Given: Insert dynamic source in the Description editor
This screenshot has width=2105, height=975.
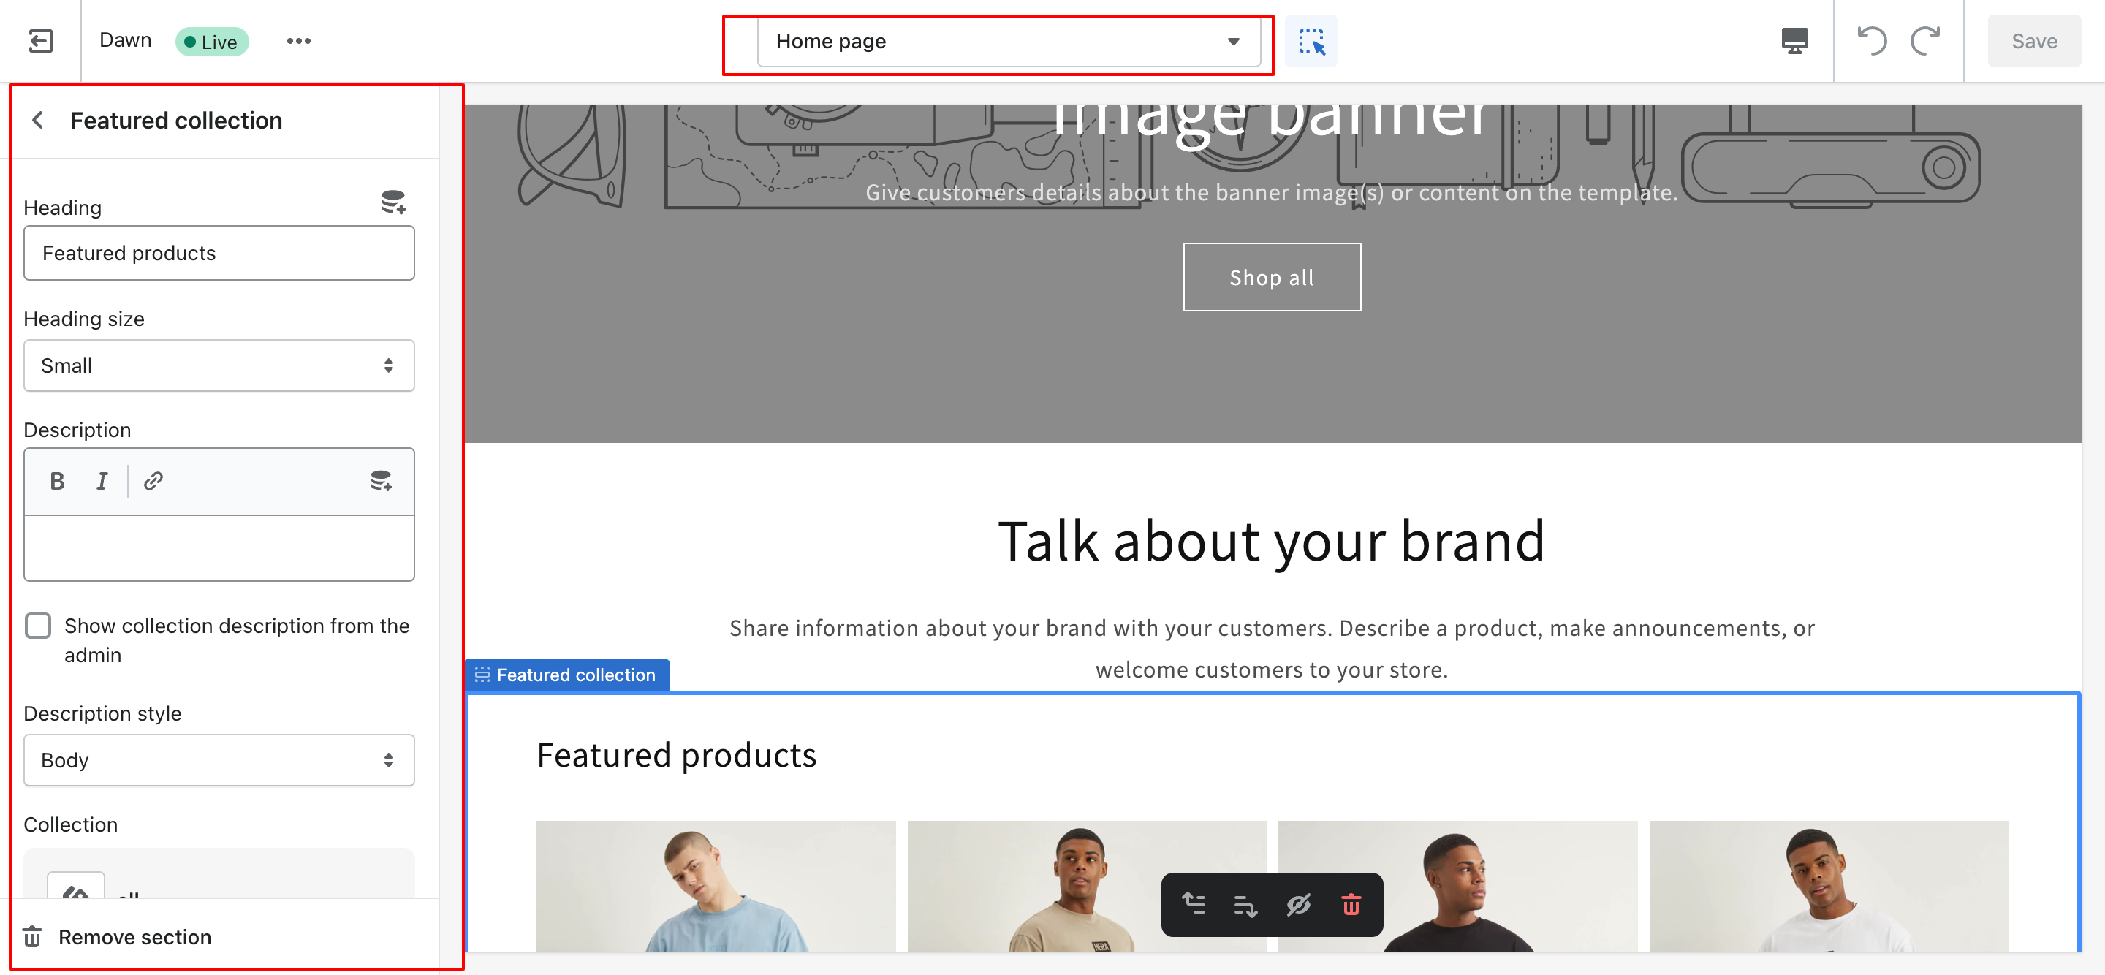Looking at the screenshot, I should pyautogui.click(x=381, y=480).
